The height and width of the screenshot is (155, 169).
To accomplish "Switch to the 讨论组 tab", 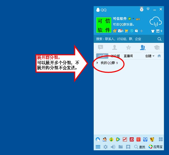I will click(115, 56).
